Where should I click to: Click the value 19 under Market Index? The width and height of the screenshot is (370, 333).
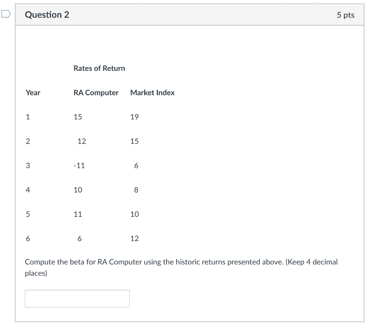tap(134, 117)
